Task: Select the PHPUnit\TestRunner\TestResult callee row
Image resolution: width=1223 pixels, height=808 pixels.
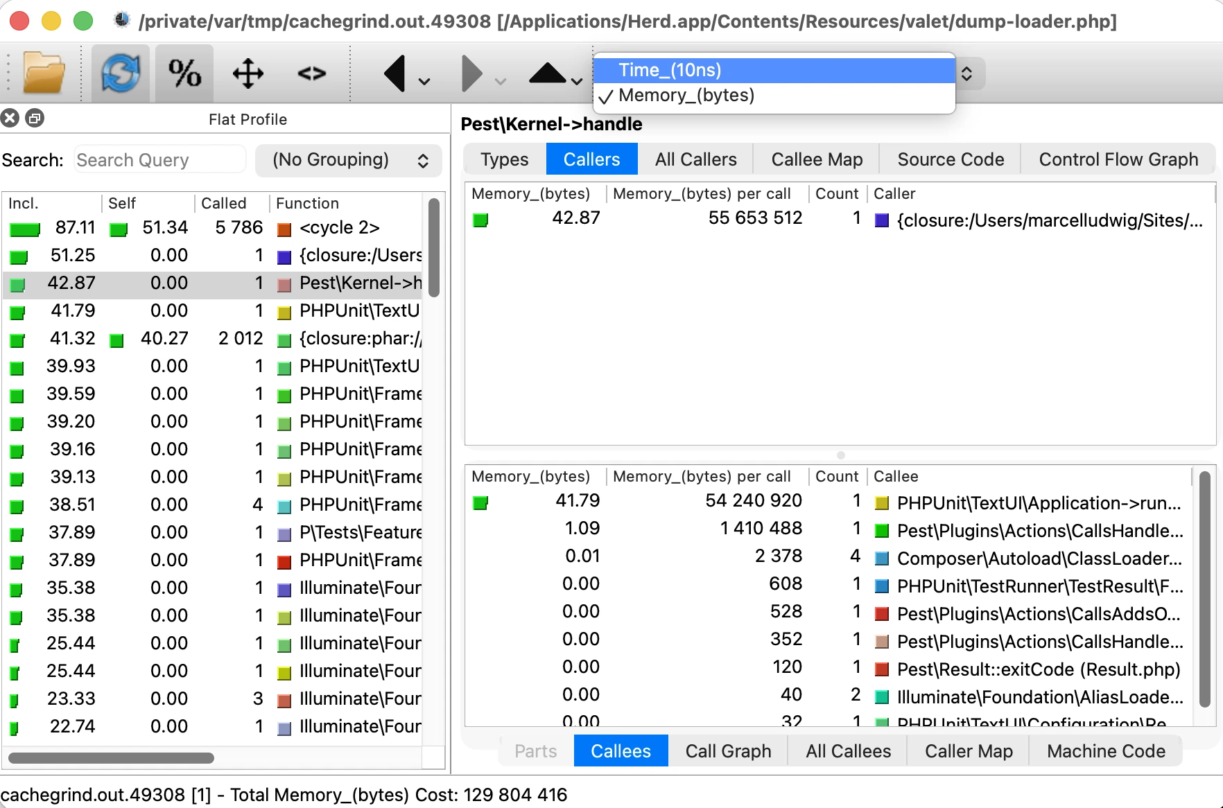Action: point(829,586)
